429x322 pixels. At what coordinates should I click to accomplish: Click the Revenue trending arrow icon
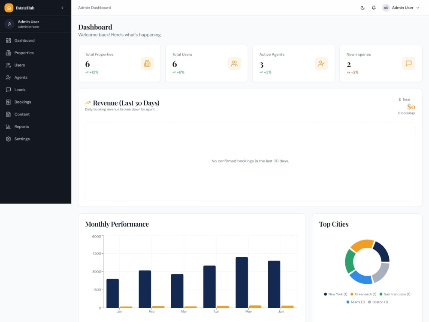[88, 103]
